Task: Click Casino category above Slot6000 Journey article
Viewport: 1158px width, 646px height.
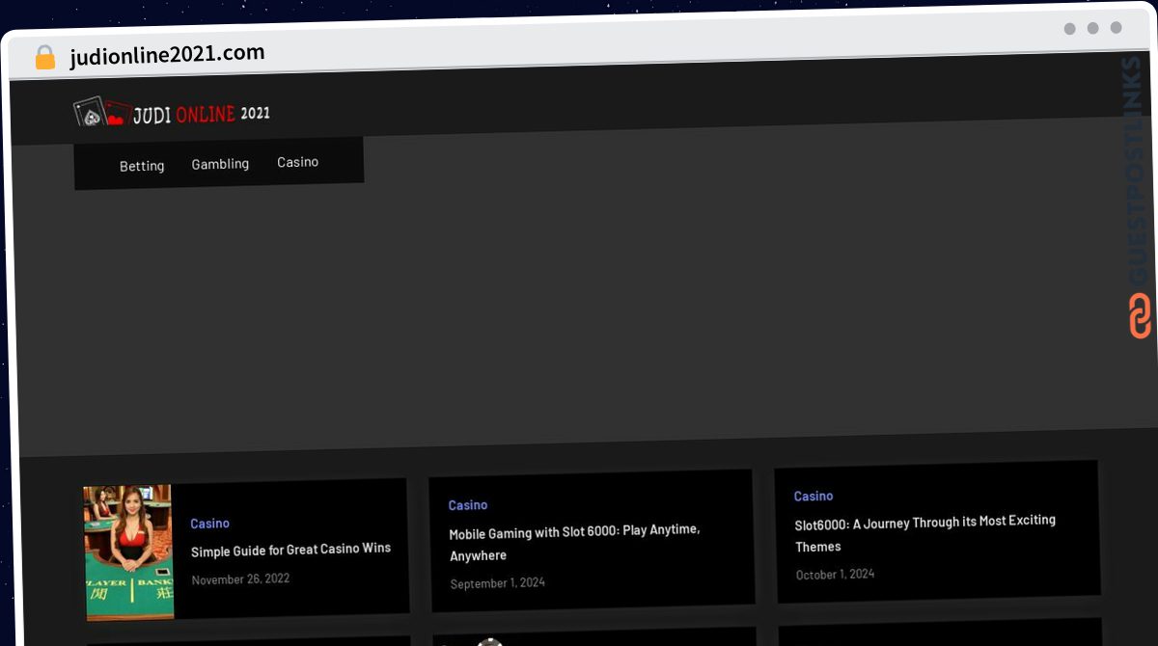Action: [x=813, y=496]
